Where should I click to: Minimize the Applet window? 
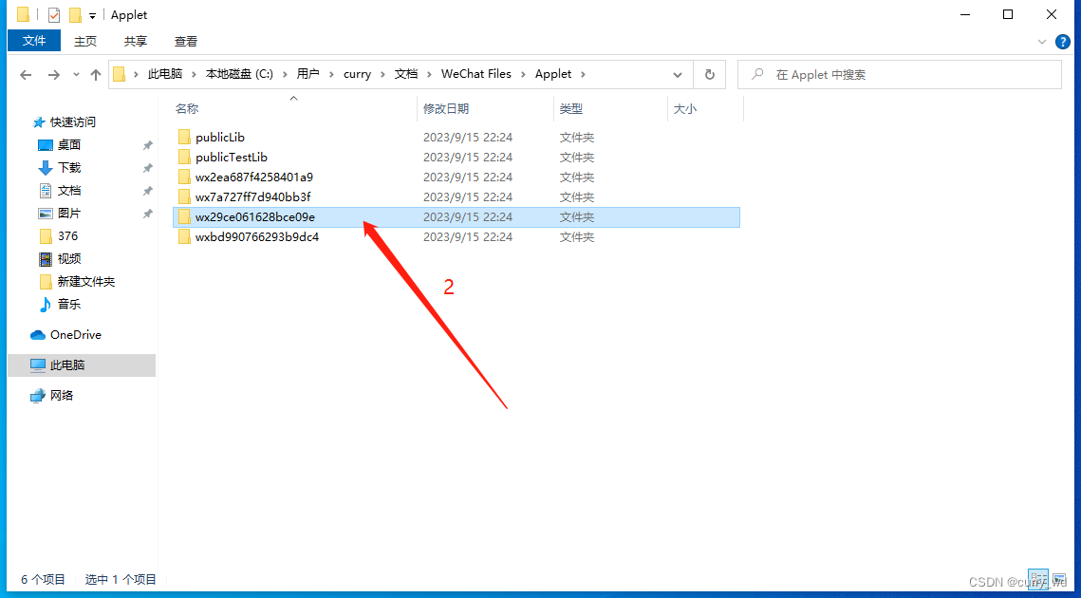click(x=964, y=14)
